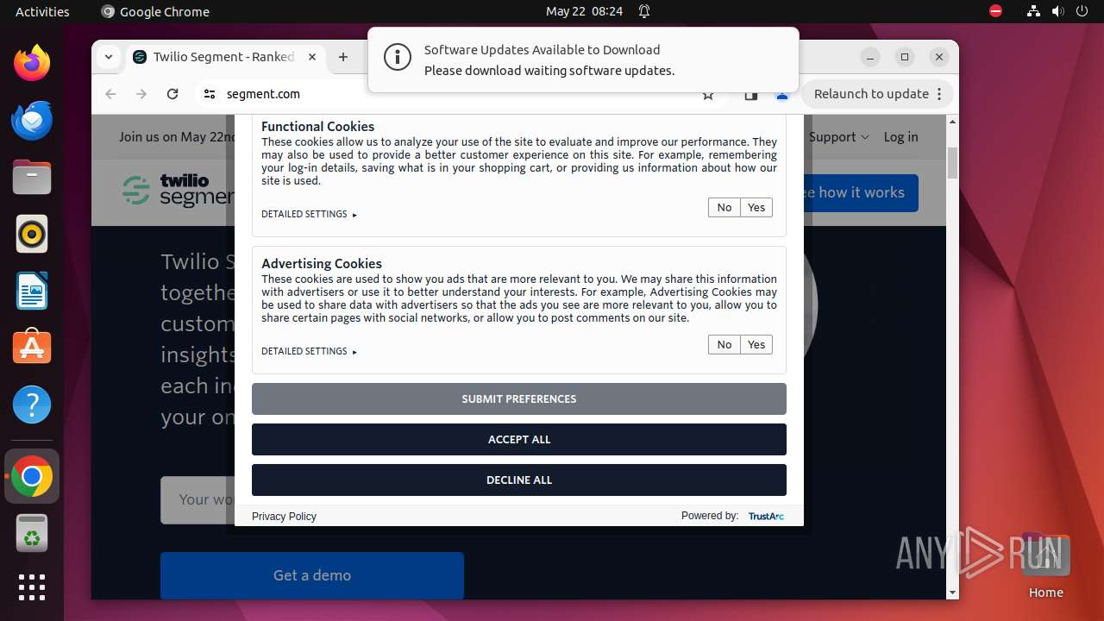Click the Twilio Segment logo
Screen dimensions: 1104x621
click(x=178, y=190)
